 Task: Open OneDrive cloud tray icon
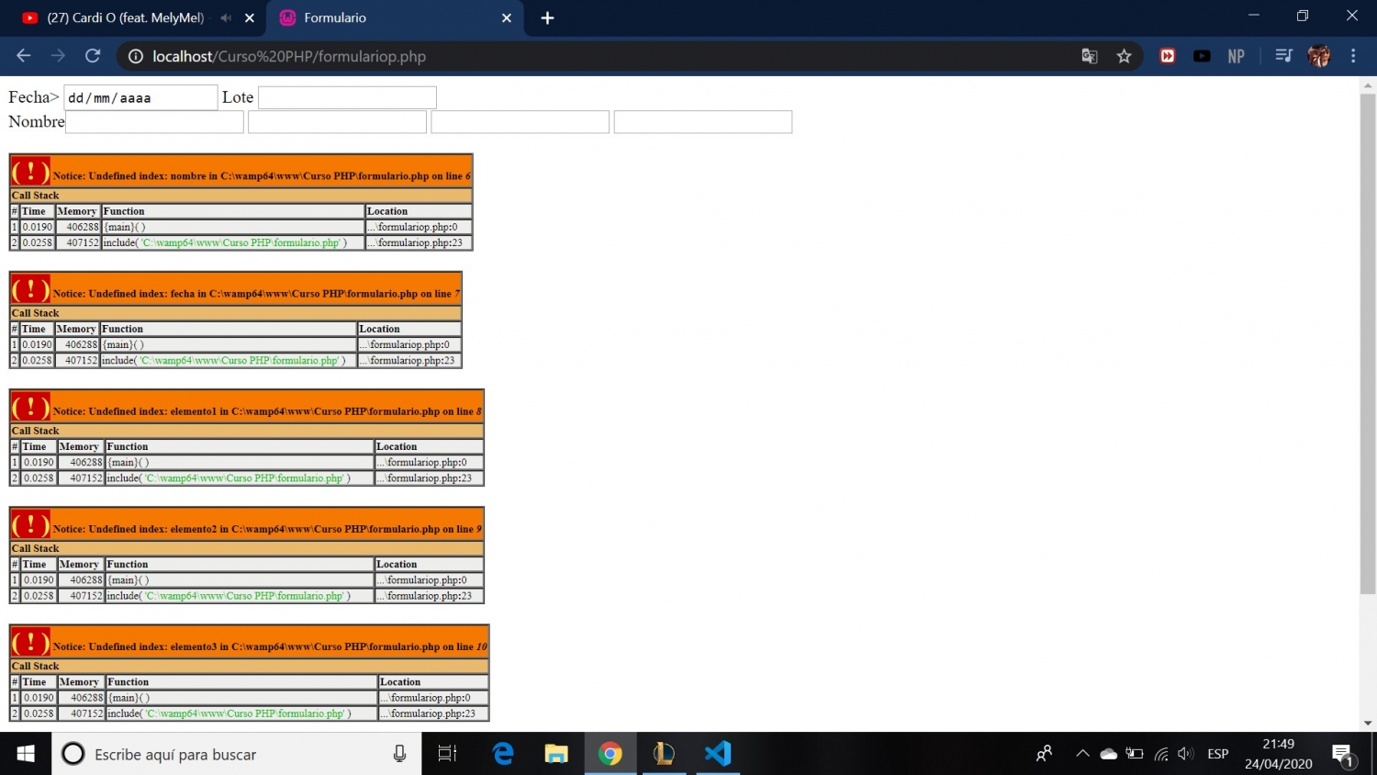[x=1109, y=754]
